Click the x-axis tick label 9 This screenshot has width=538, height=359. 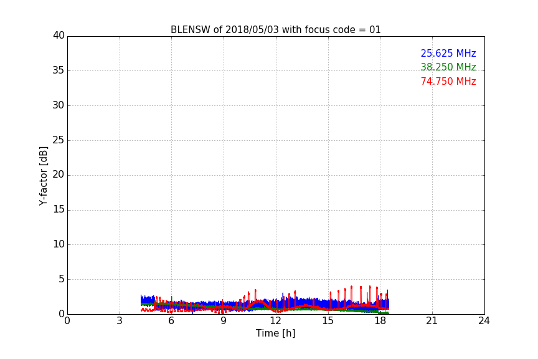point(224,321)
